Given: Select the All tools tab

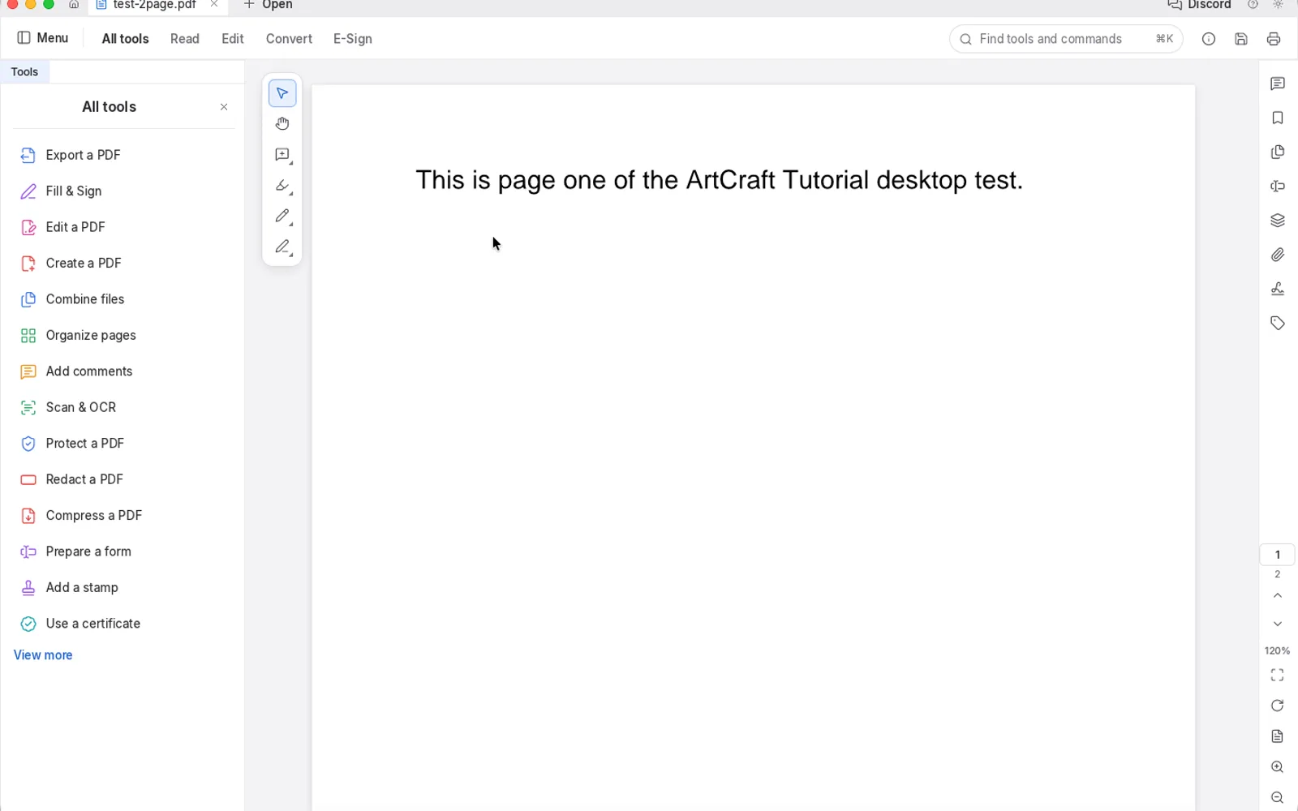Looking at the screenshot, I should point(125,39).
